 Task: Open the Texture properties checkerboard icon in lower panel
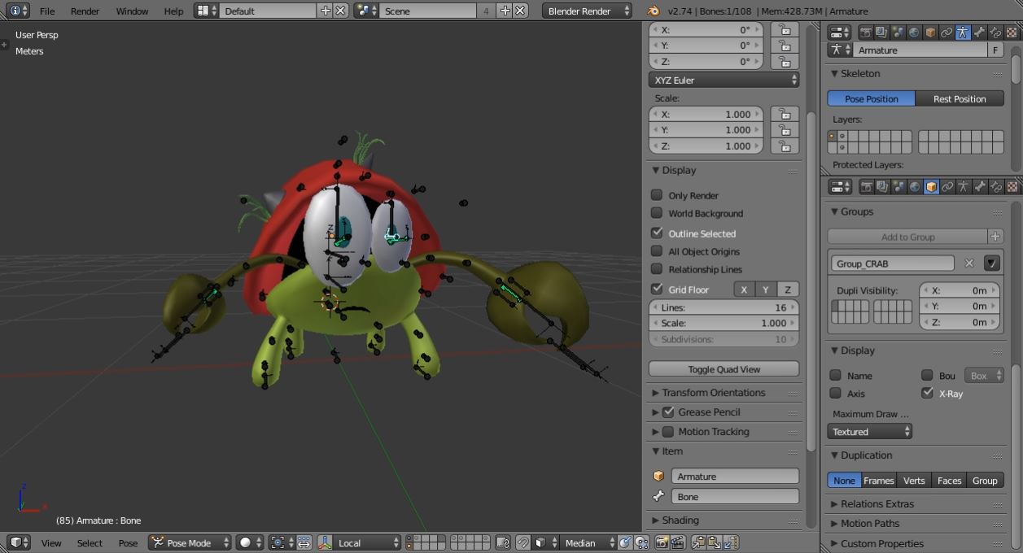1012,187
